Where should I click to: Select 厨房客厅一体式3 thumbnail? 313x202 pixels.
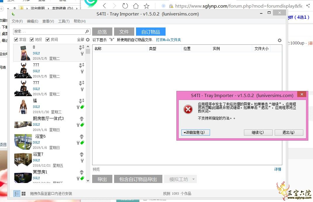(x=23, y=125)
